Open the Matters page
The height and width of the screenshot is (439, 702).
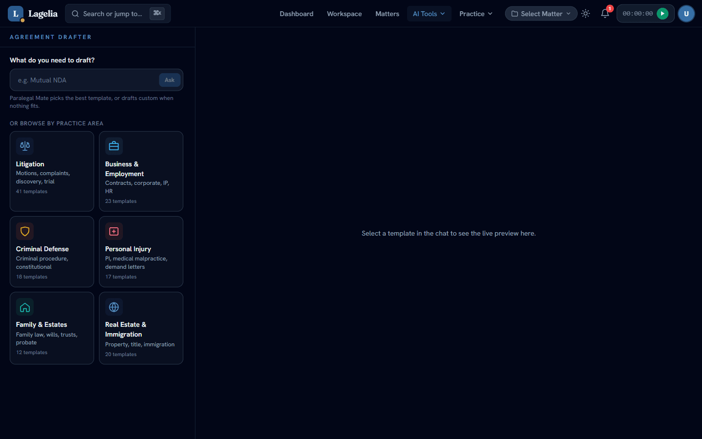387,14
